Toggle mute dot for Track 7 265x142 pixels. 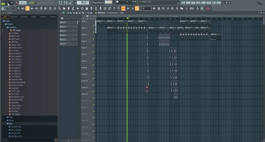(93, 65)
